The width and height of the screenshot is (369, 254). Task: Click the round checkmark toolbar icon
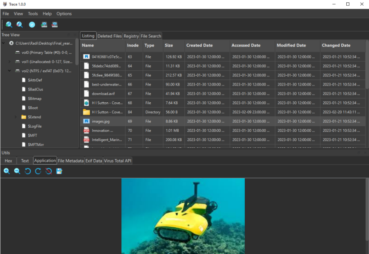[32, 24]
